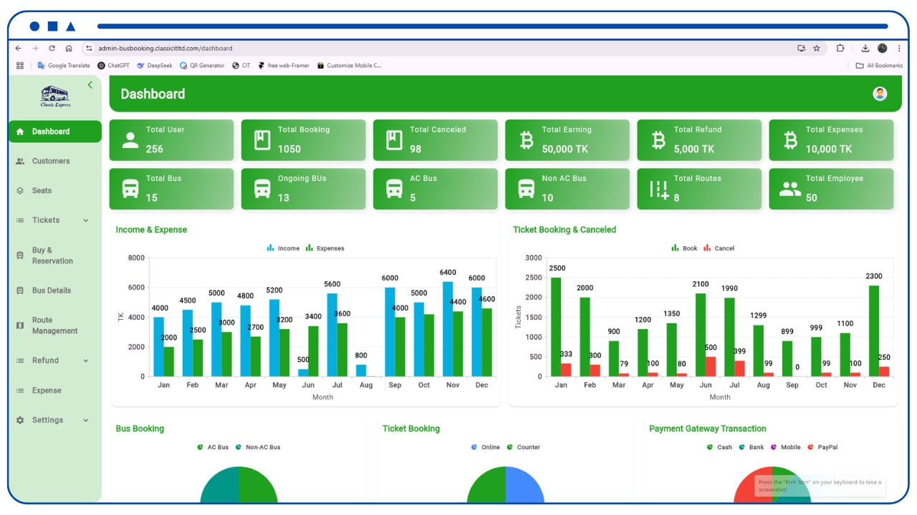Bookmark this page with star icon

click(817, 49)
